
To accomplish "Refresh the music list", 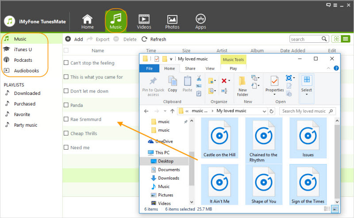I will pos(154,39).
